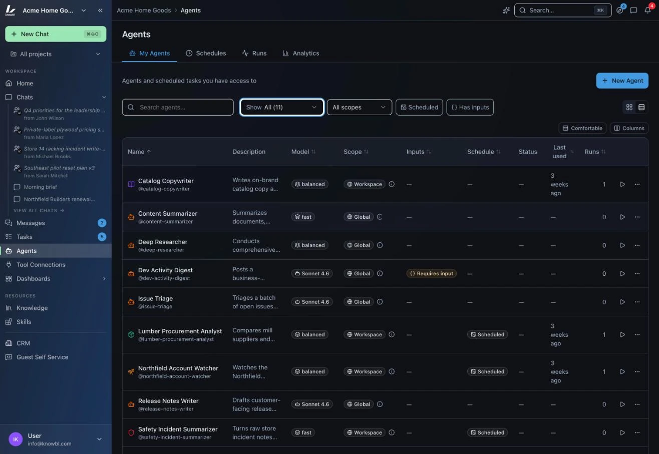Image resolution: width=659 pixels, height=454 pixels.
Task: Collapse the sidebar with double-chevron icon
Action: pos(100,10)
